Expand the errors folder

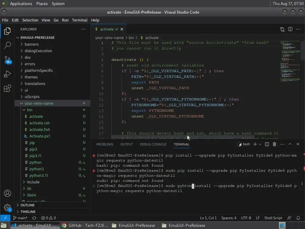[x=52, y=64]
